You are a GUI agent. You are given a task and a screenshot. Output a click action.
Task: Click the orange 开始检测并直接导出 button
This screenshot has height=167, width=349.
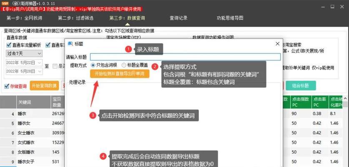click(120, 74)
